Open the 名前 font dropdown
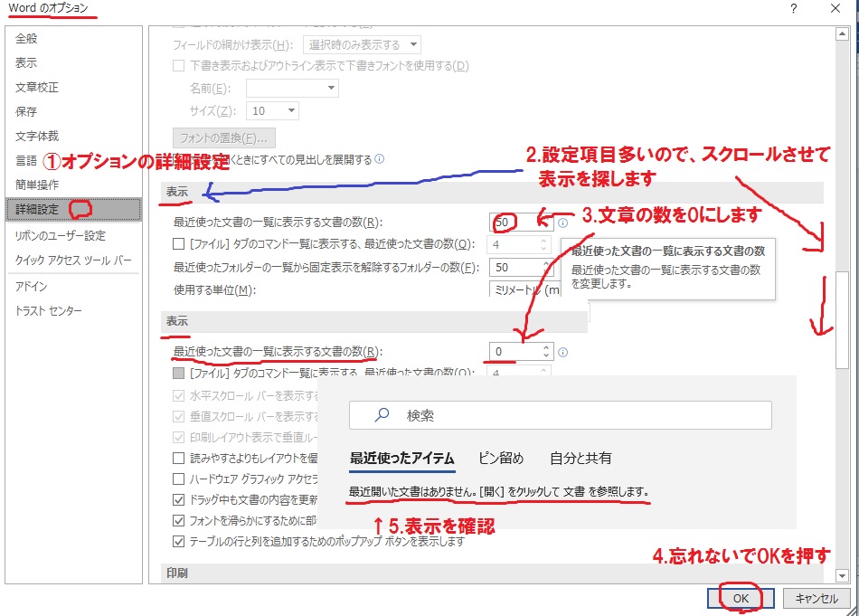 click(293, 89)
